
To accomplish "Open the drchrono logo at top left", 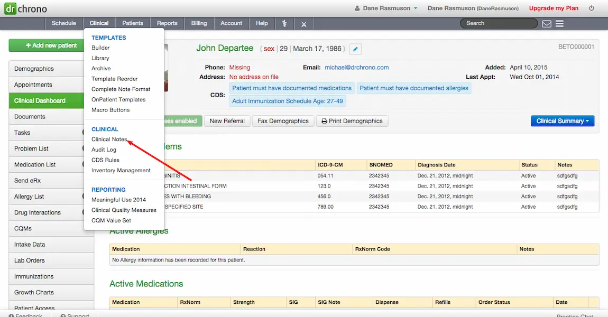I will 25,8.
